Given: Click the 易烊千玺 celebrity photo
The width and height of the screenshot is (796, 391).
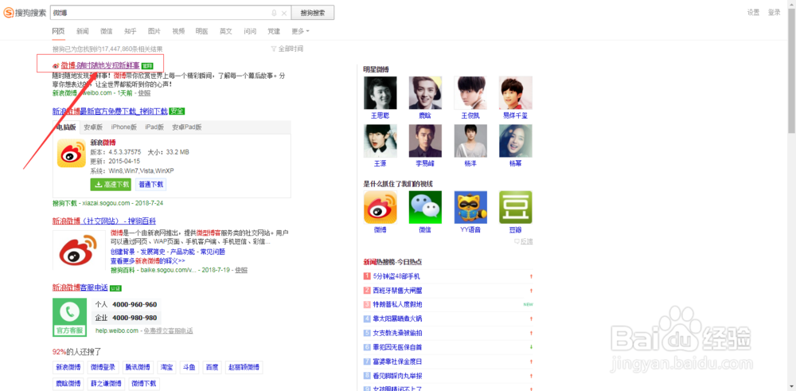Looking at the screenshot, I should (516, 93).
